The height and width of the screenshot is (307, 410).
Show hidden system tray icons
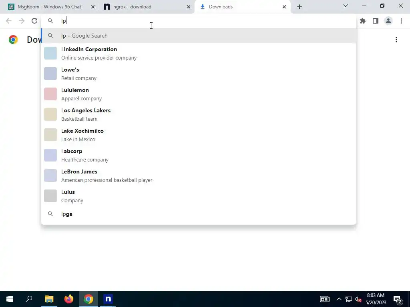[339, 299]
